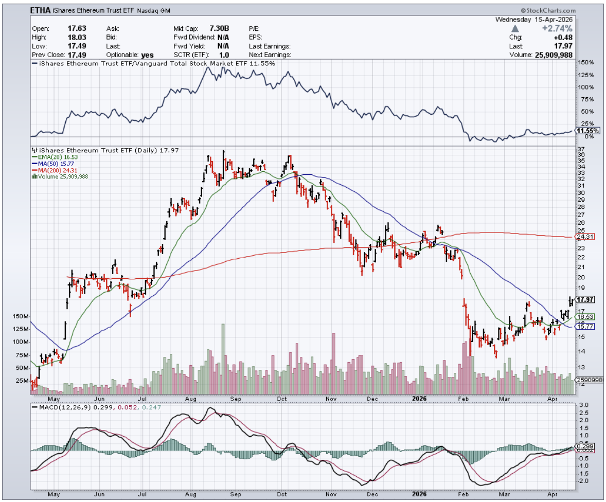This screenshot has width=606, height=502.
Task: Click the blue MA(50) line marker in legend
Action: 34,164
